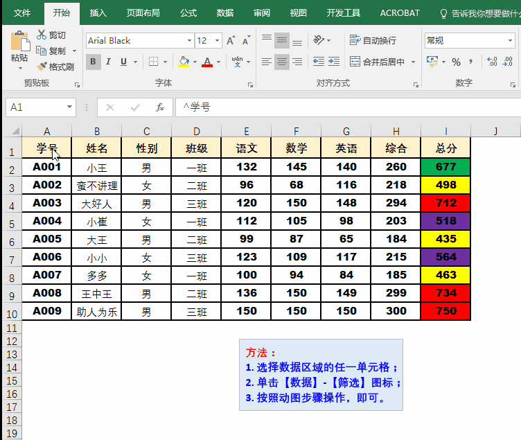521x440 pixels.
Task: Toggle wrap text (自动换行)
Action: (x=373, y=40)
